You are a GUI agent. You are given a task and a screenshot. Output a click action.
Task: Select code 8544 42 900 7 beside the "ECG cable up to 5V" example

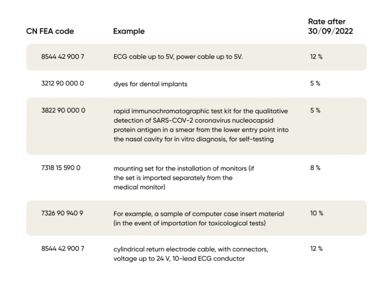click(x=62, y=57)
